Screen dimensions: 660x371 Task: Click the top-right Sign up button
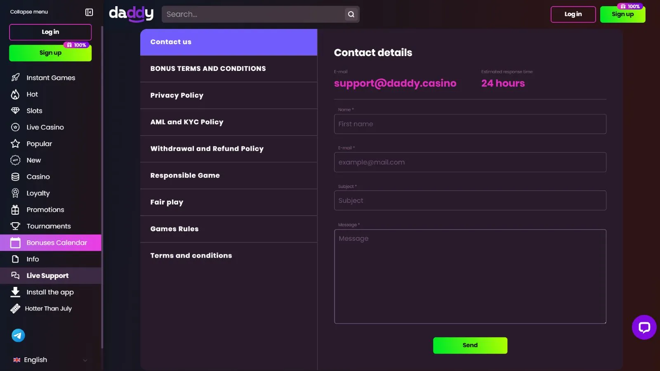point(622,14)
